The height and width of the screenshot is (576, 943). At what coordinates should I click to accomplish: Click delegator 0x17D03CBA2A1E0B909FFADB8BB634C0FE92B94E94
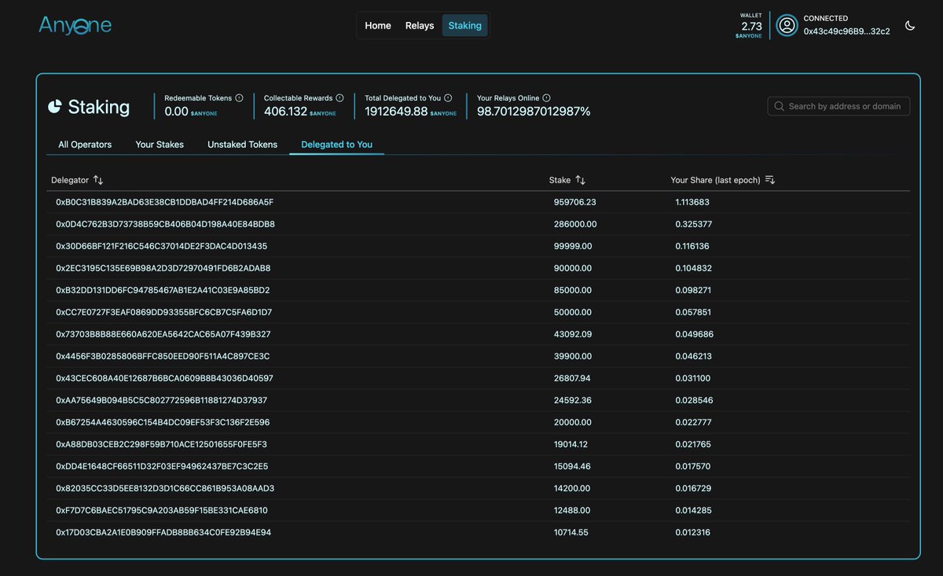point(163,532)
